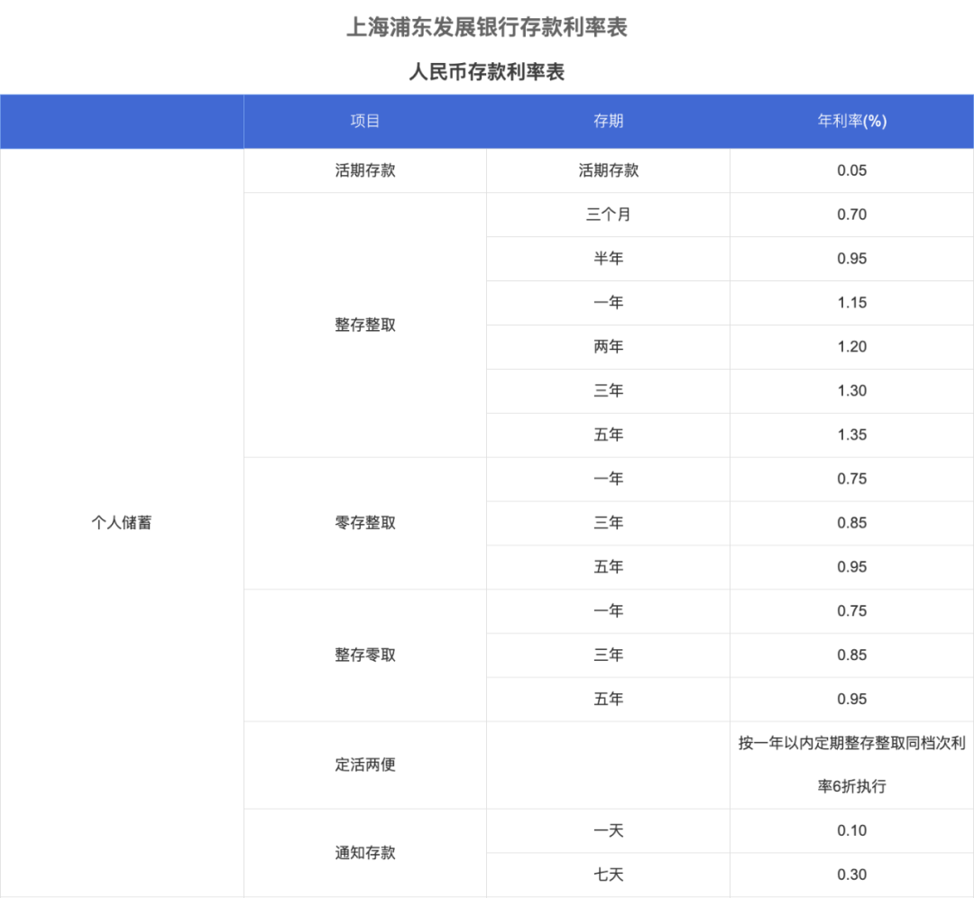Click the 0.95 rate for 零存整取 五年
The image size is (974, 898).
tap(851, 567)
